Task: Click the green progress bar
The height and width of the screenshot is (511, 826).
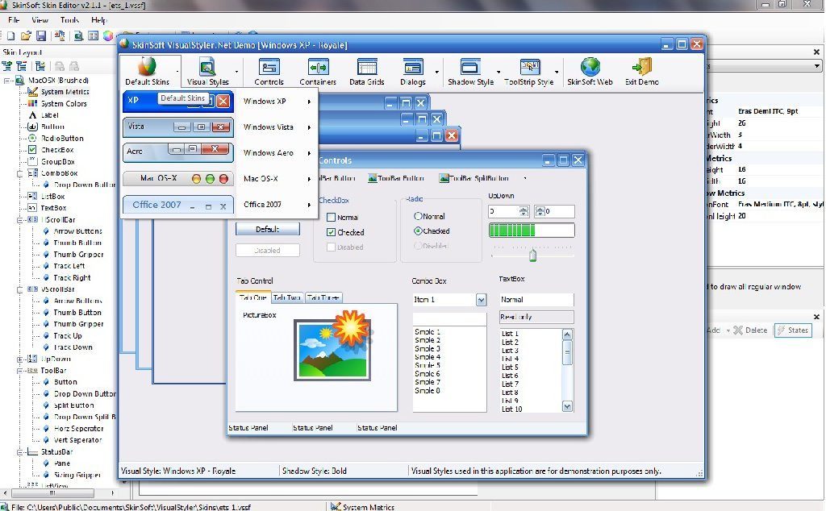Action: pyautogui.click(x=532, y=230)
